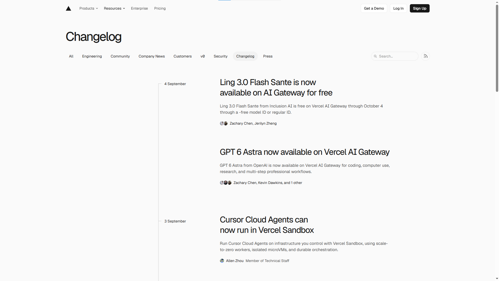
Task: Select the Community filter tab
Action: [x=120, y=56]
